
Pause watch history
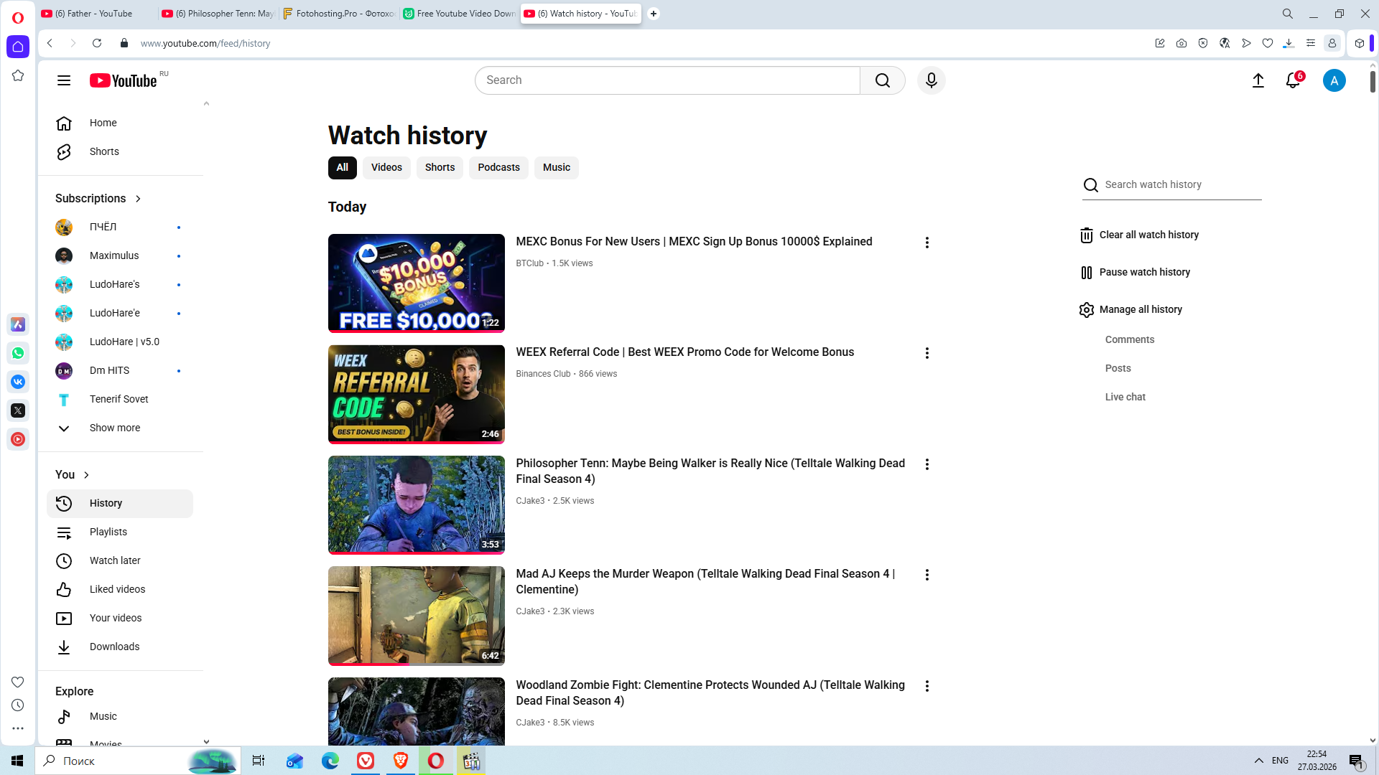click(1144, 272)
